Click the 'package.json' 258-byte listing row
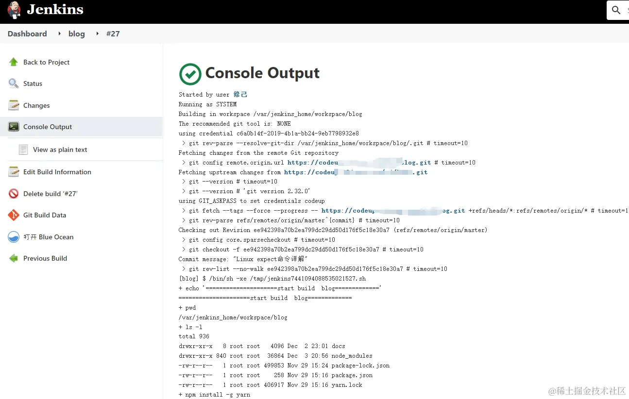 (275, 375)
